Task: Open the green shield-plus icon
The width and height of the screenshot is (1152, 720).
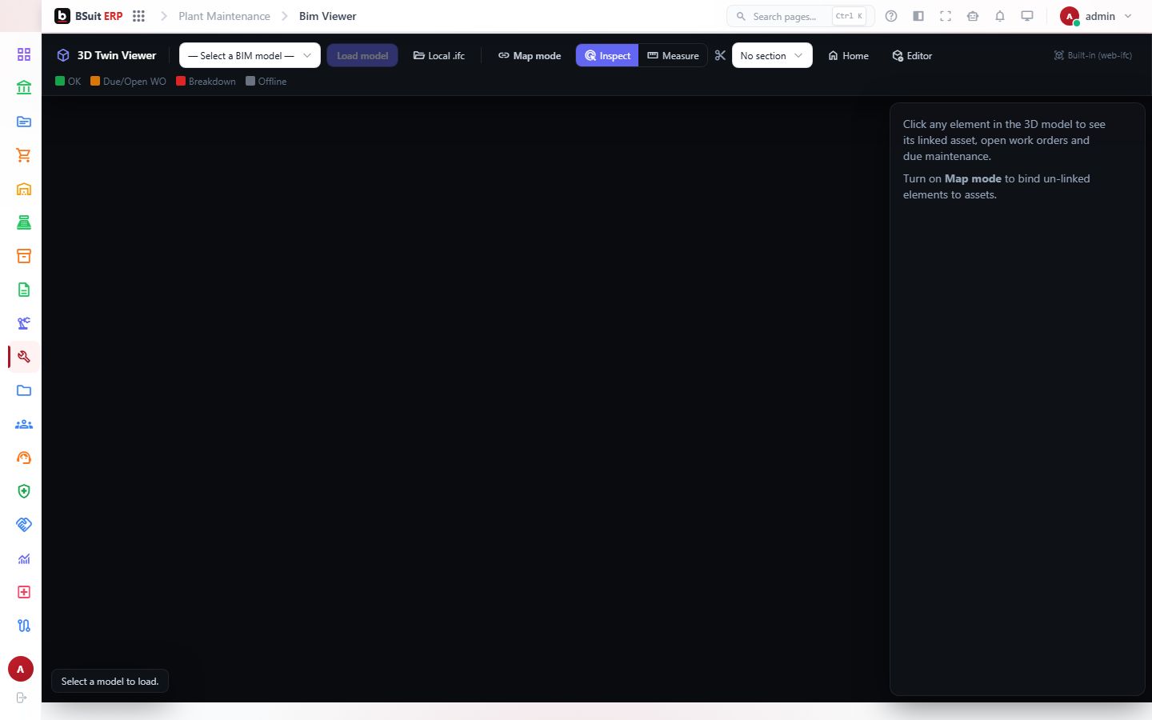Action: [x=24, y=491]
